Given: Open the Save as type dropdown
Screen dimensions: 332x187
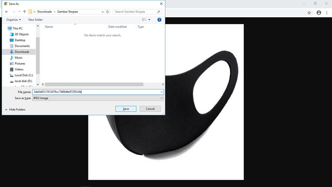Looking at the screenshot, I should pos(98,98).
